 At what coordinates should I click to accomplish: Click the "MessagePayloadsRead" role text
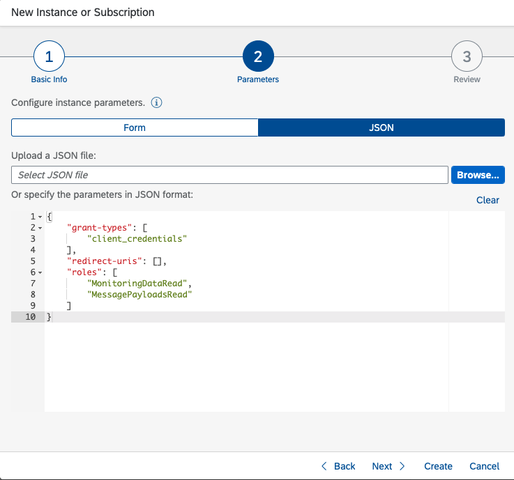tap(139, 295)
